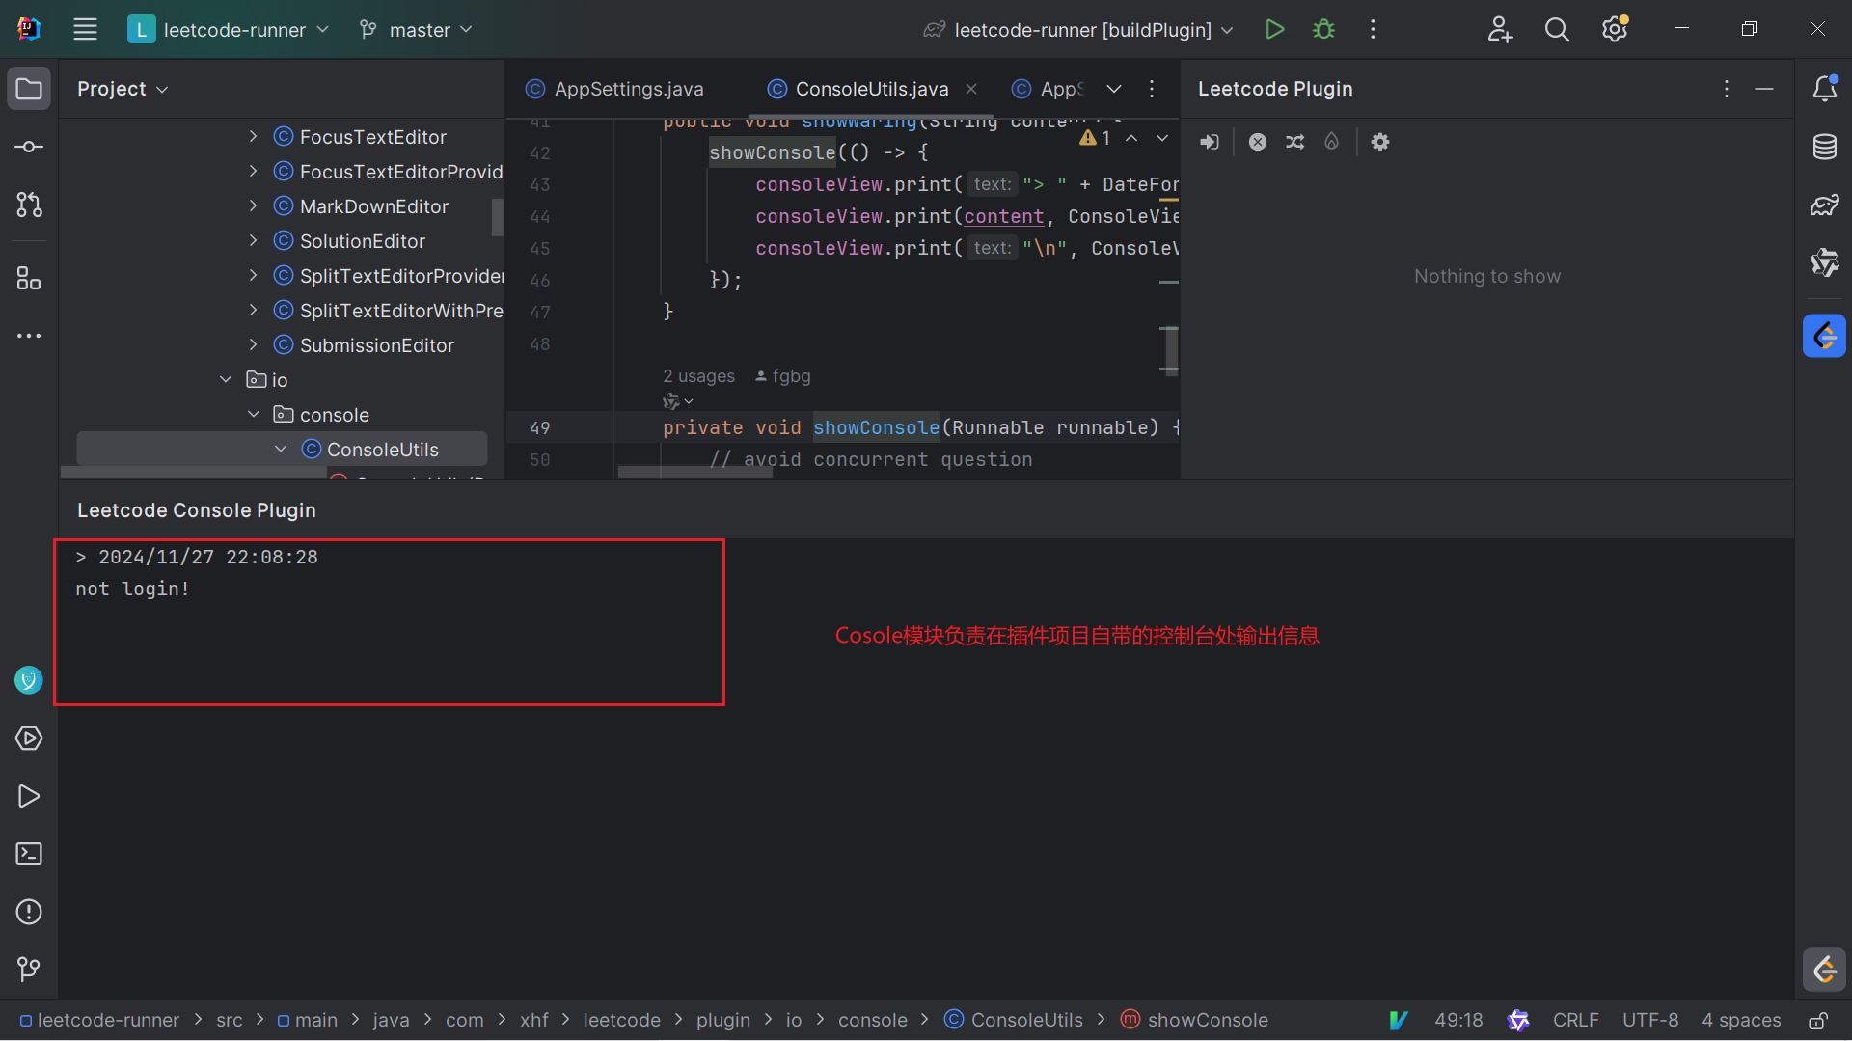Open the Run tool window
Screen dimensions: 1852x1041
tap(29, 796)
